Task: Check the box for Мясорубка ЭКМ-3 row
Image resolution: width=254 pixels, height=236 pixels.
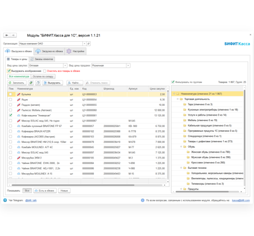Action: (10, 158)
